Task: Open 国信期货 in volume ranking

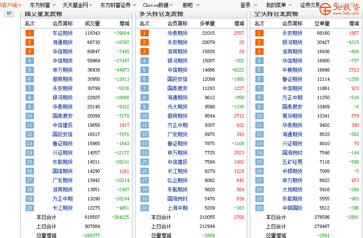Action: point(62,171)
